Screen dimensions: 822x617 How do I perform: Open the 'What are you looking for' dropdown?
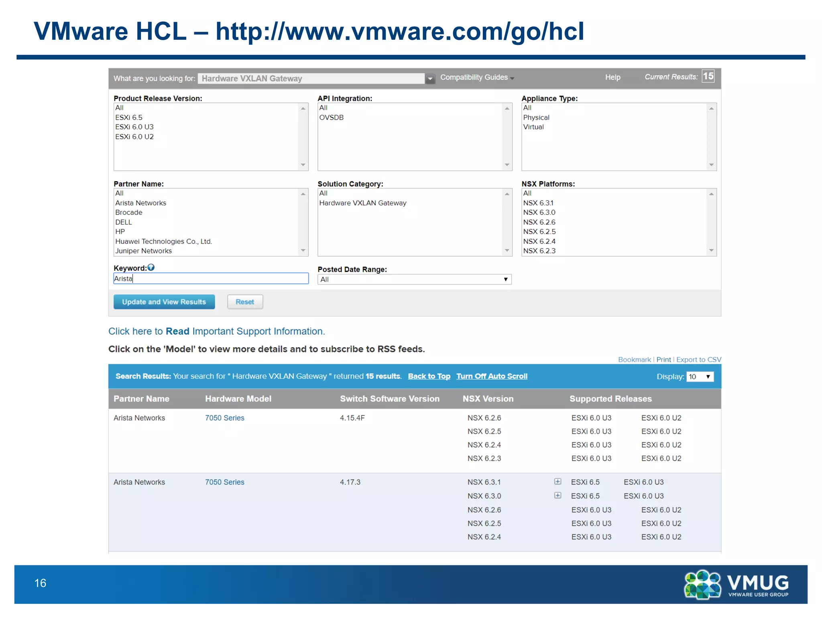coord(430,79)
